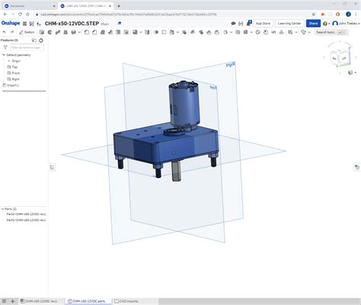
Task: Select the second part in Parts list
Action: tap(26, 220)
